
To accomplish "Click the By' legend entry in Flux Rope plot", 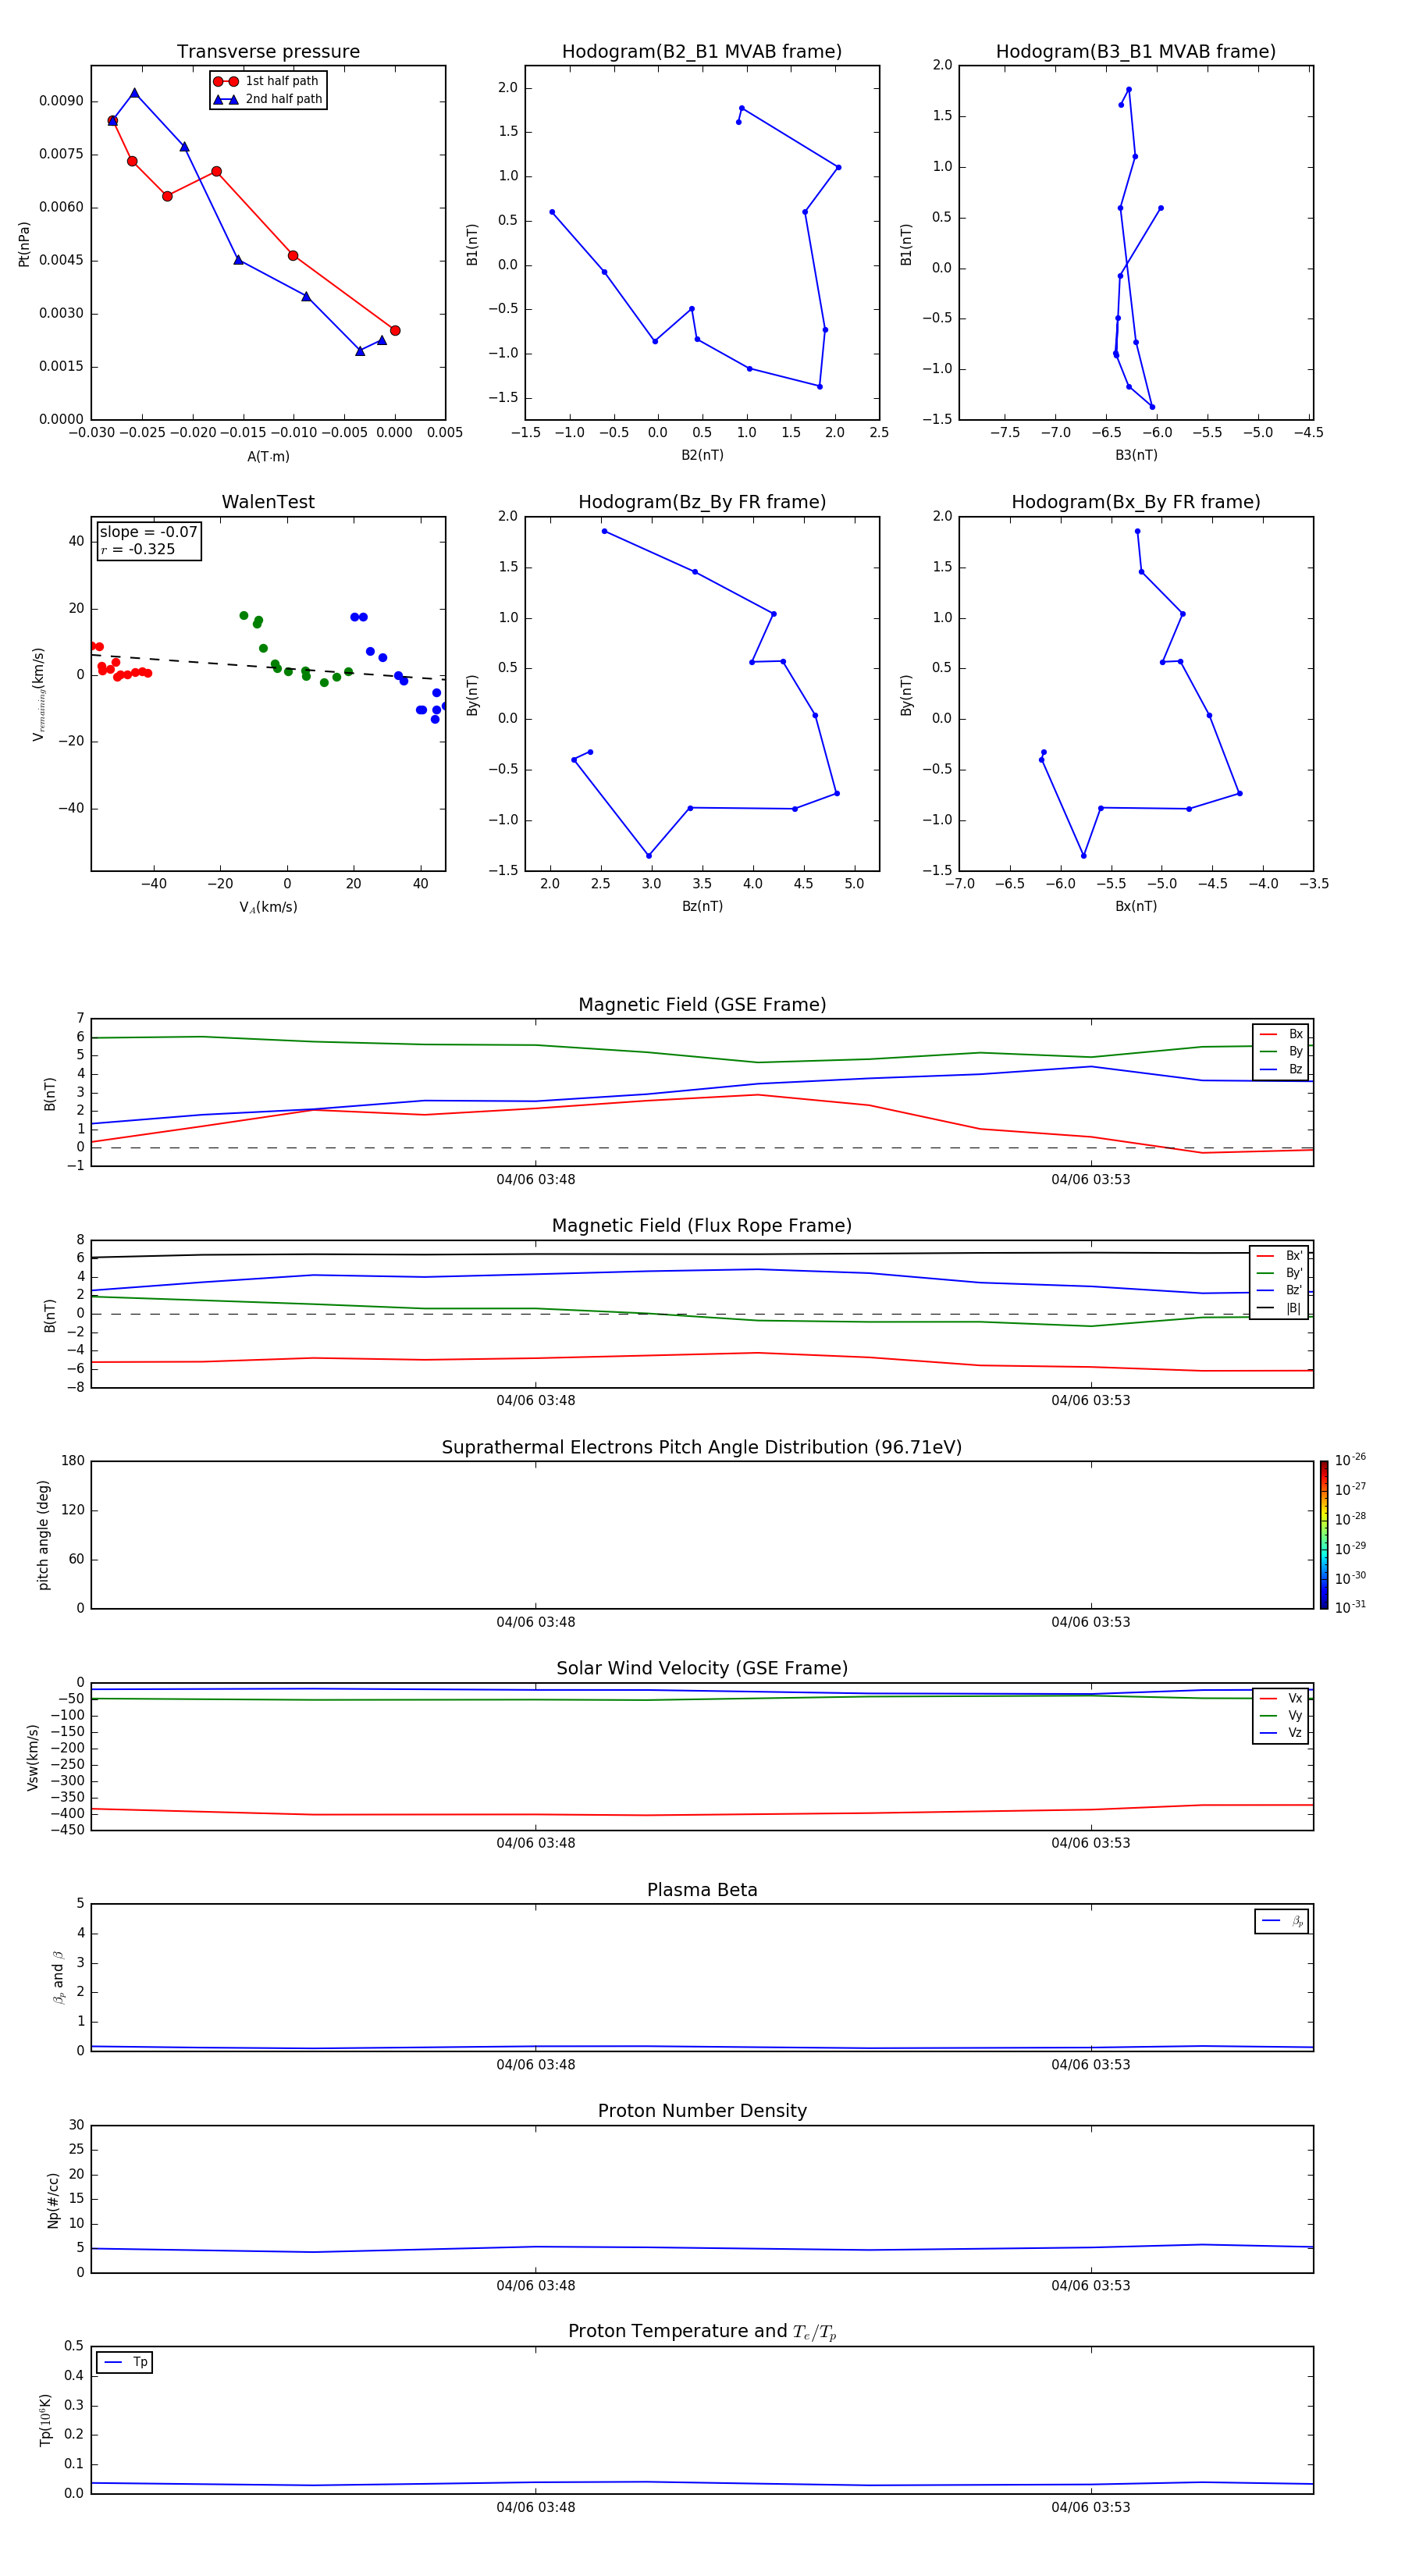I will tap(1279, 1273).
